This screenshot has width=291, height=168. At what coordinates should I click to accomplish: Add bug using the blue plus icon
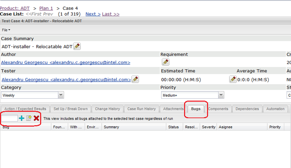coord(21,118)
